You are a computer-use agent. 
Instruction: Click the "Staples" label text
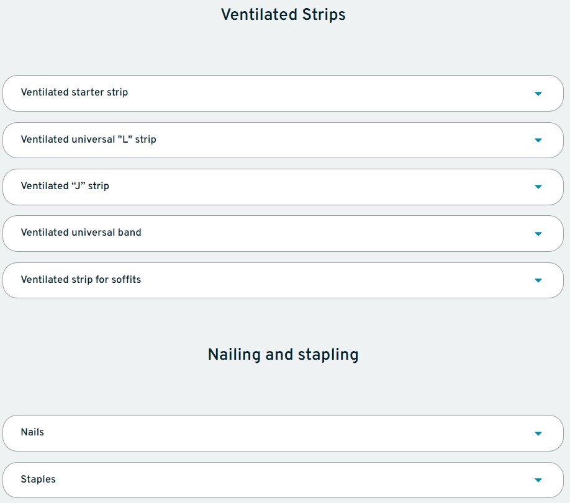[38, 479]
